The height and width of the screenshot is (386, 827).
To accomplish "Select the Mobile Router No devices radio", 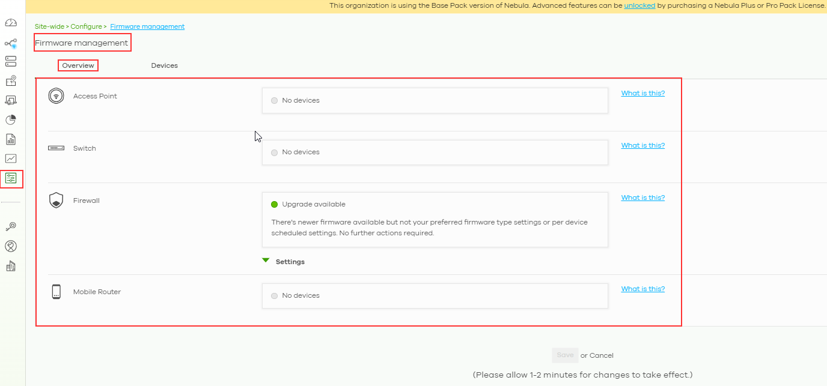I will click(275, 296).
